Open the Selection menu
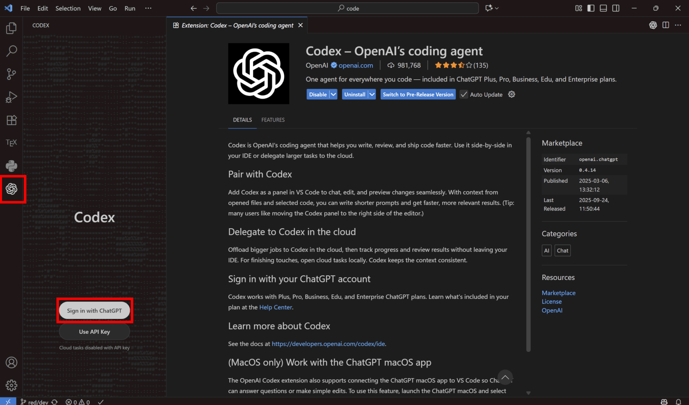The width and height of the screenshot is (689, 405). click(68, 8)
